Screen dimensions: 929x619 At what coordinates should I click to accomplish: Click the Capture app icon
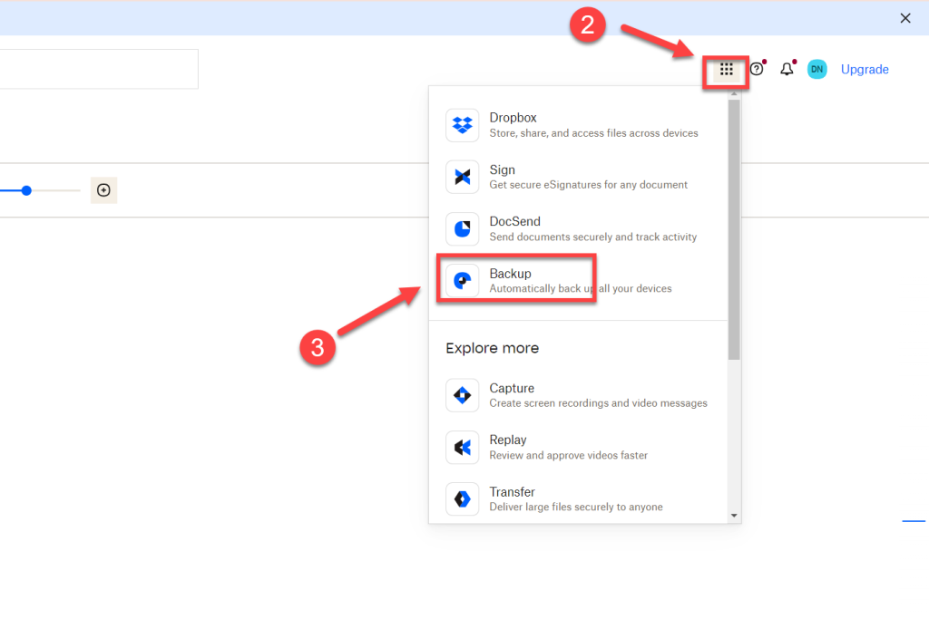[462, 395]
